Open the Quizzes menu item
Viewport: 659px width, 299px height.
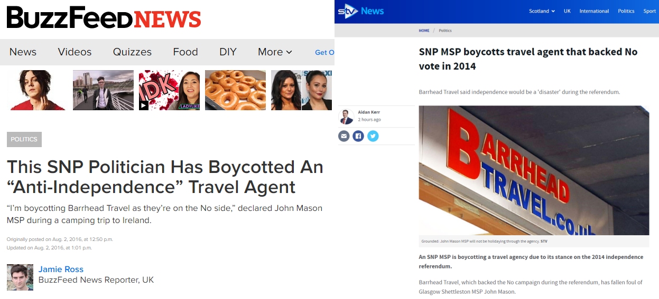coord(132,52)
